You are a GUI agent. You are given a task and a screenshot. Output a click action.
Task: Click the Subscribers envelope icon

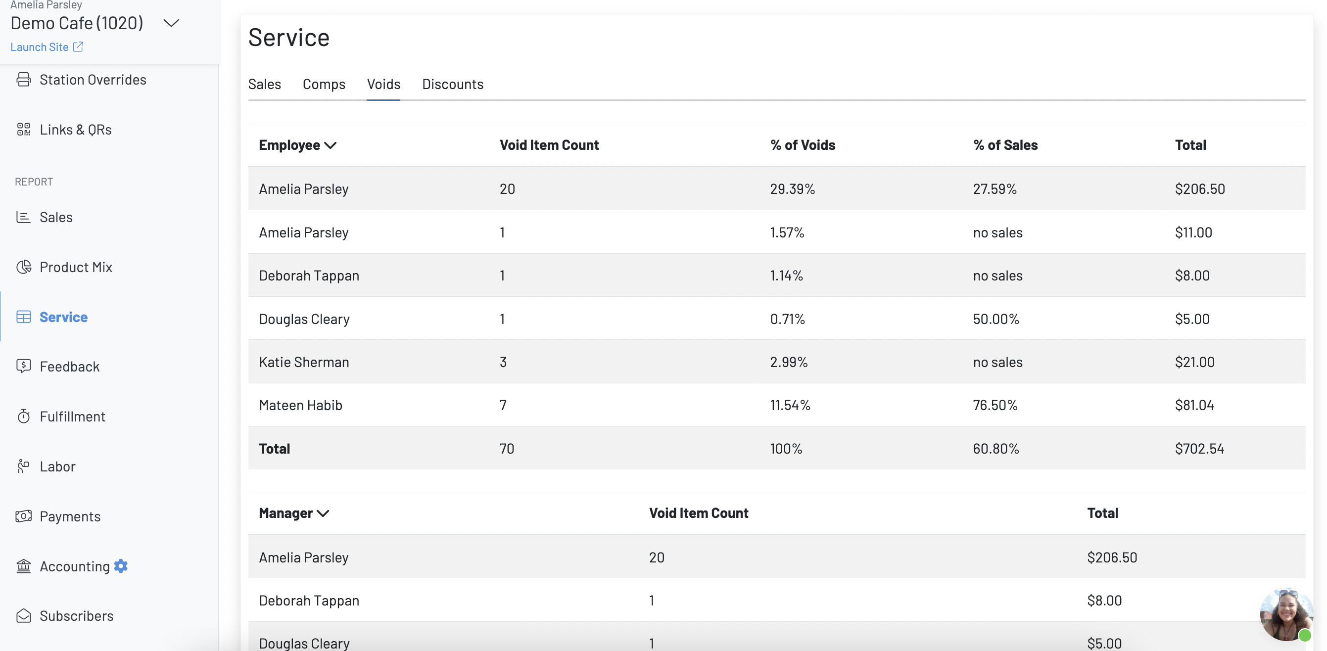pos(23,615)
